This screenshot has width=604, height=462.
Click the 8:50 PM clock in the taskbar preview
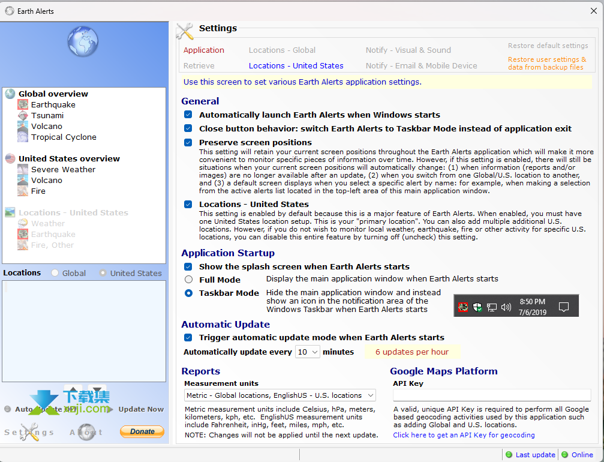[x=533, y=302]
